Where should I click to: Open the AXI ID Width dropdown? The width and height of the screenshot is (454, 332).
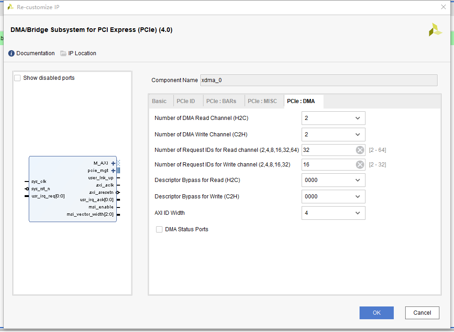pyautogui.click(x=333, y=213)
